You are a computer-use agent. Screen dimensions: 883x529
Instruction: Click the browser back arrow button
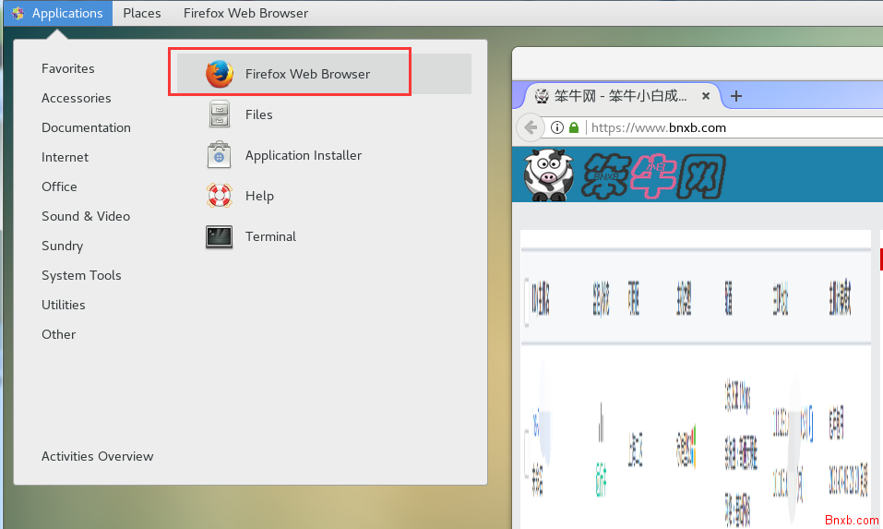click(530, 127)
